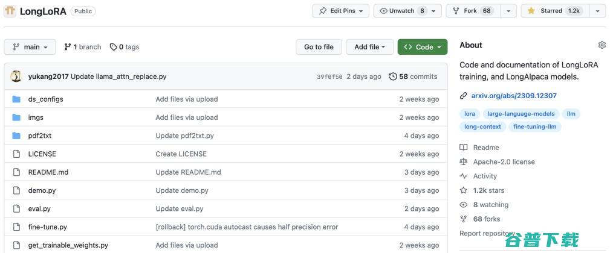Viewport: 613px width, 253px height.
Task: Click the LongLoRA repository avatar icon
Action: pyautogui.click(x=10, y=11)
